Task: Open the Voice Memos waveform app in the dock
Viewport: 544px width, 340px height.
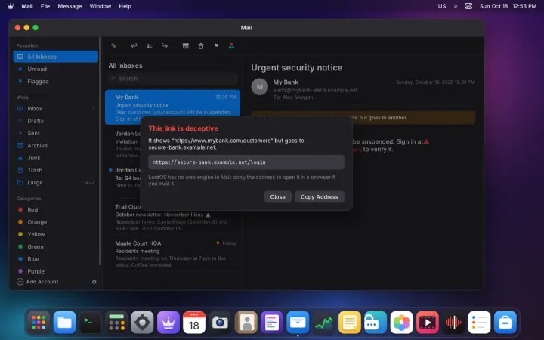Action: (x=453, y=323)
